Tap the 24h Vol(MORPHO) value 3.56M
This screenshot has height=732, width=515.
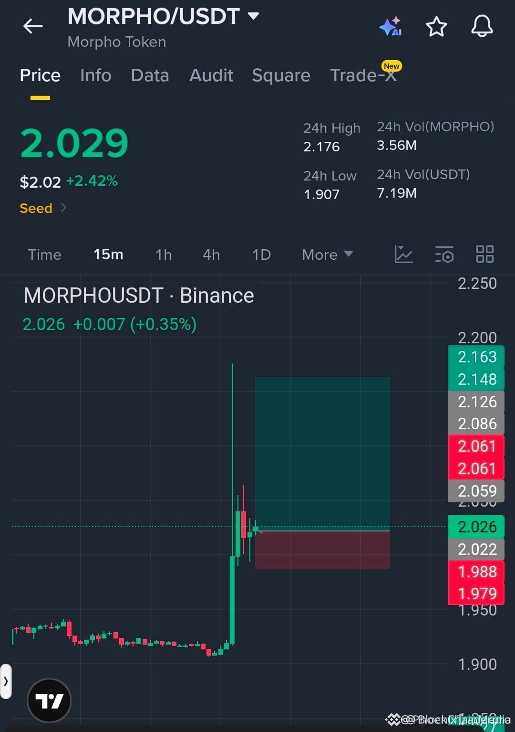coord(397,145)
